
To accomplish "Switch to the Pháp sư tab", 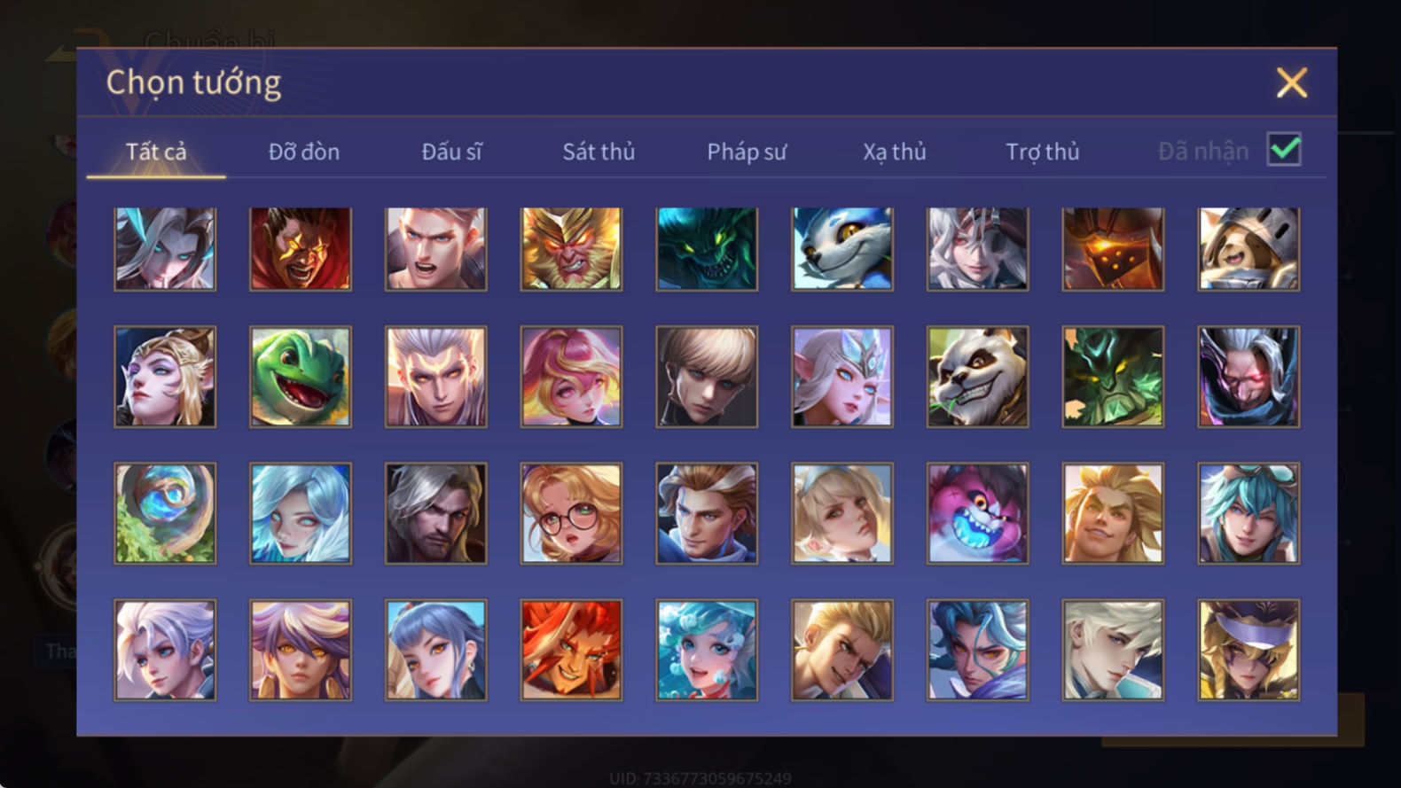I will pyautogui.click(x=747, y=152).
